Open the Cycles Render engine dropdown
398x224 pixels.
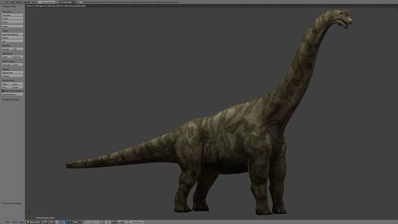[x=68, y=2]
